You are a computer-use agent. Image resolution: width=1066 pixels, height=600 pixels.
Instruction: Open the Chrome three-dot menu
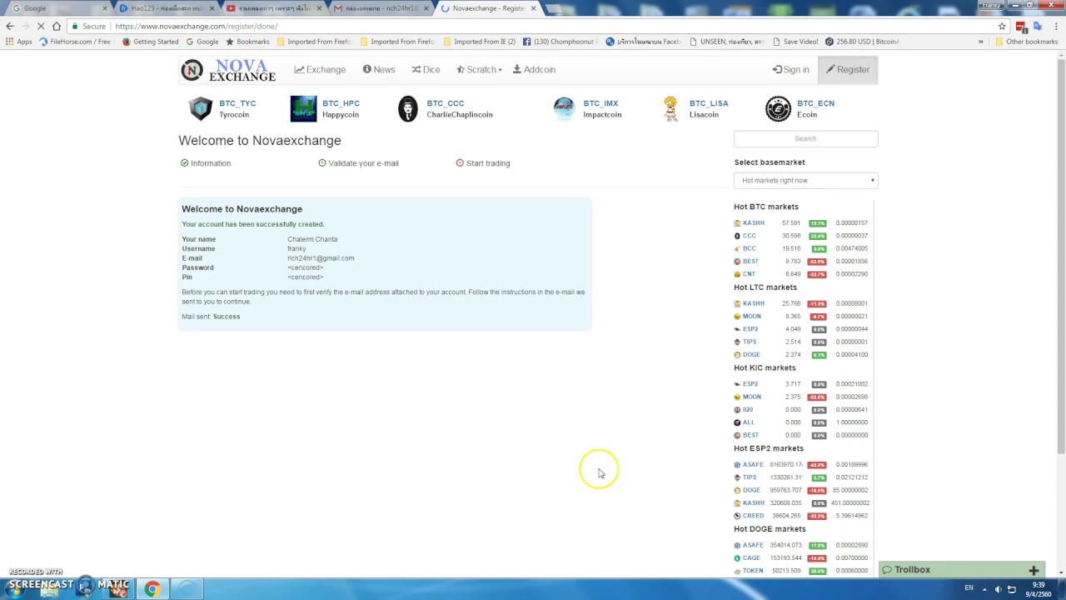(1054, 26)
